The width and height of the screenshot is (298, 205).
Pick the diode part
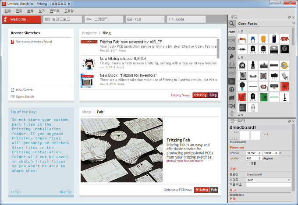tap(242, 49)
